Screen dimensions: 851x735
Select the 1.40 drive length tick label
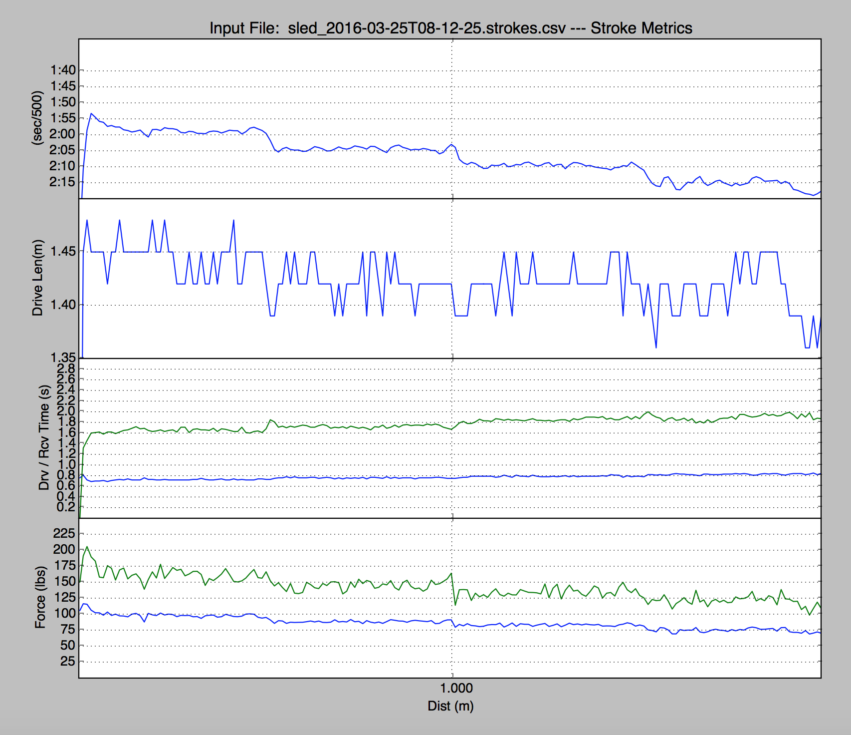(63, 305)
